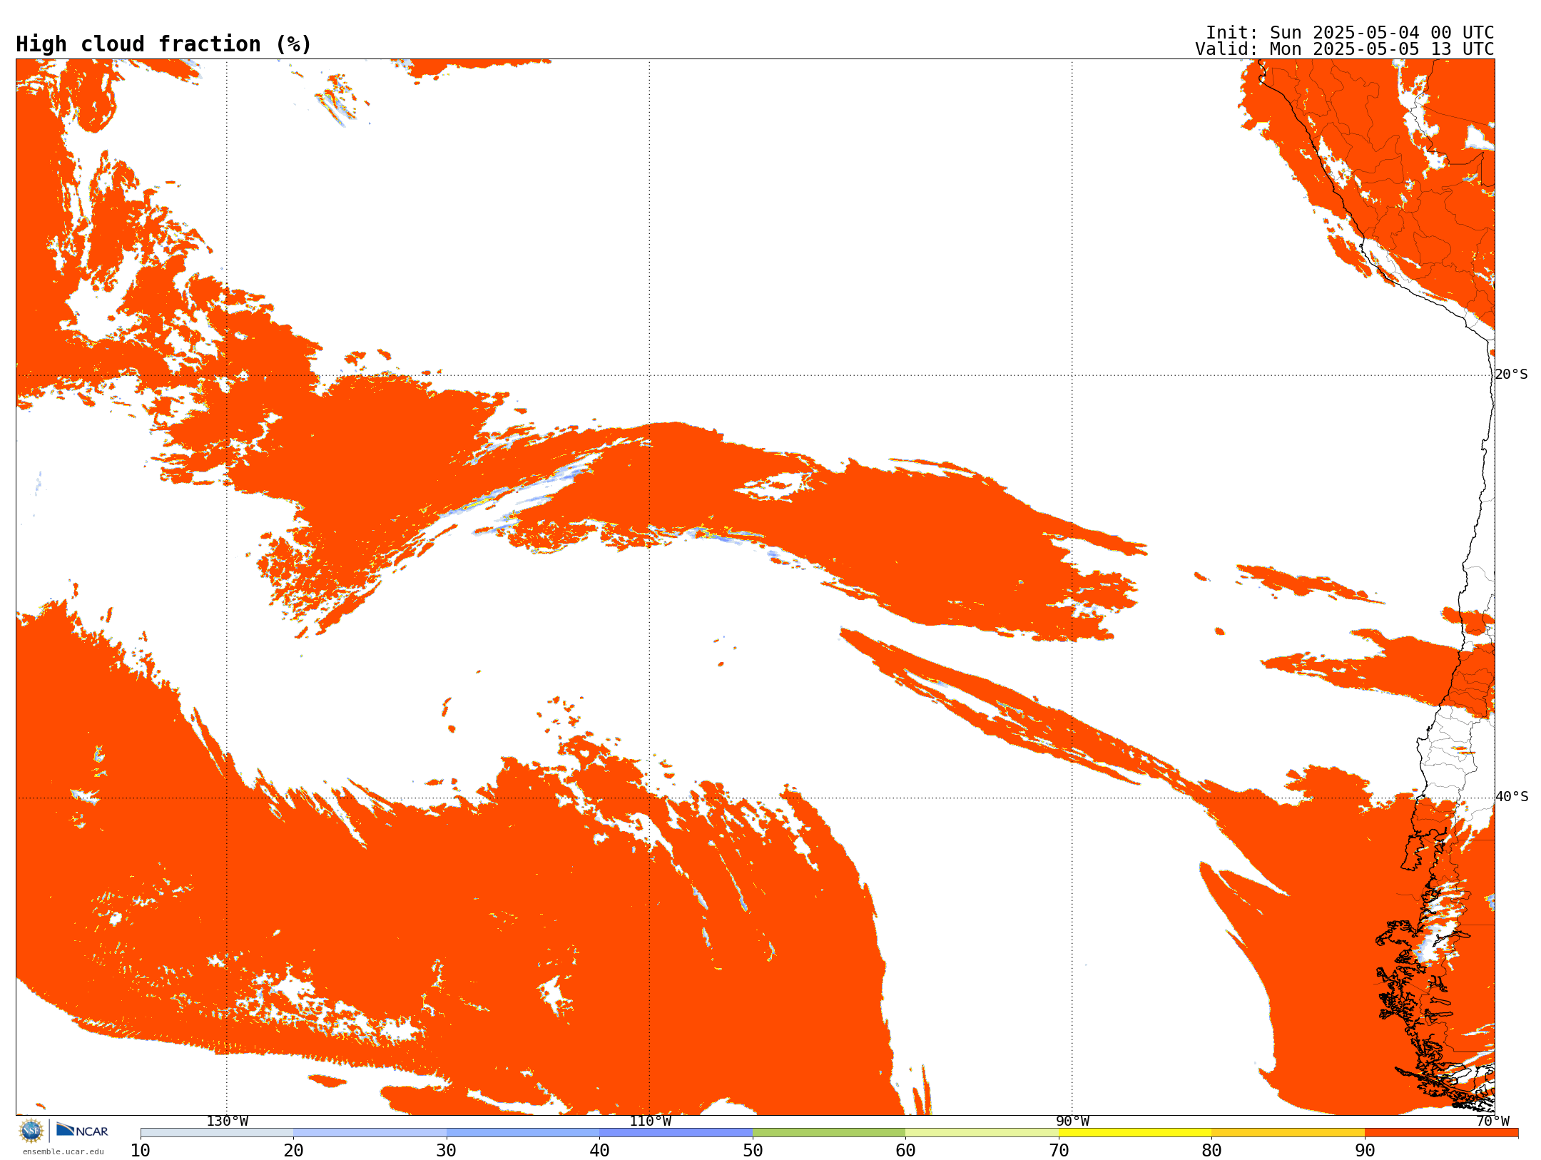The height and width of the screenshot is (1160, 1541).
Task: Click the colorbar tick label 20
Action: tap(293, 1151)
